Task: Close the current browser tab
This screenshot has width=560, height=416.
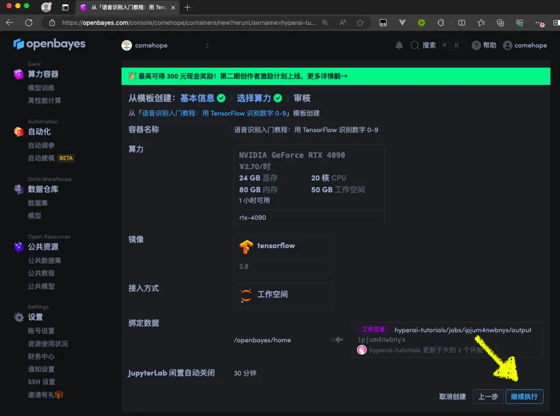Action: point(173,8)
